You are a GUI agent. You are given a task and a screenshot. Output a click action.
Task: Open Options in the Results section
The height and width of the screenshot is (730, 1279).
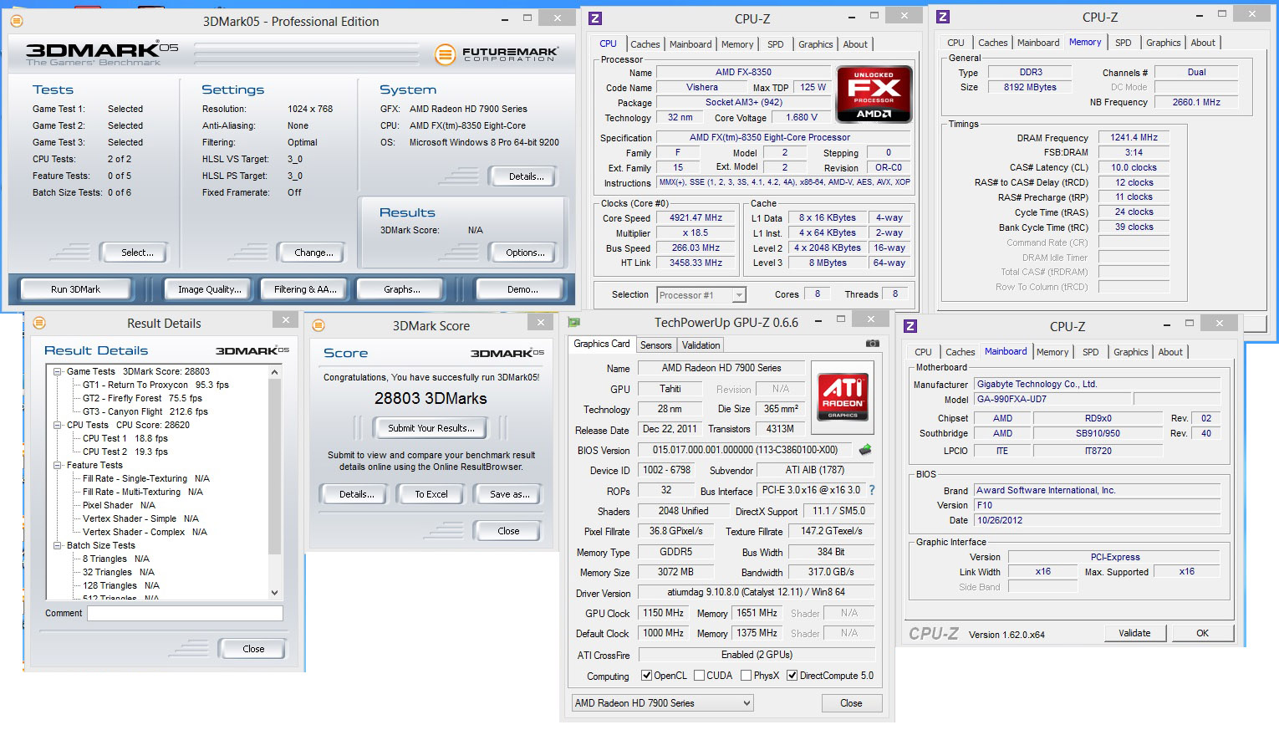[525, 253]
